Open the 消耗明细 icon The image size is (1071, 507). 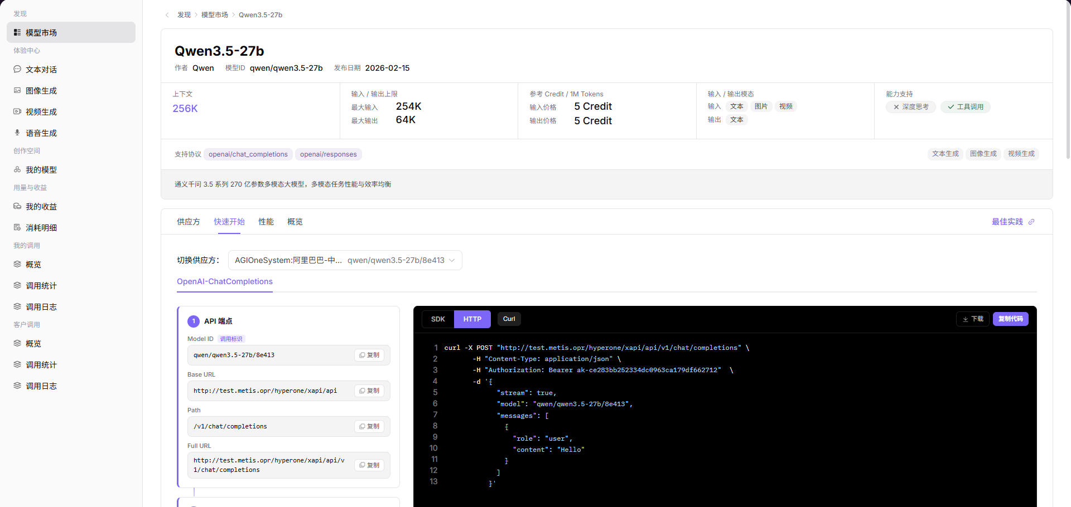click(17, 227)
